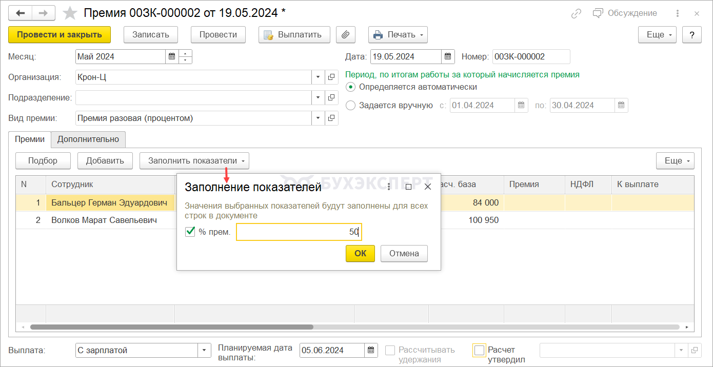The image size is (713, 367).
Task: Click the paperclip attachments icon
Action: [x=346, y=35]
